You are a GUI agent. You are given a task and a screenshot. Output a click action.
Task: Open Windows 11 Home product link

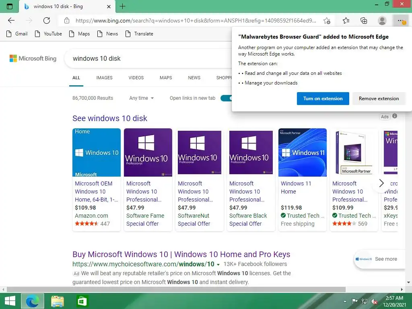click(x=296, y=187)
